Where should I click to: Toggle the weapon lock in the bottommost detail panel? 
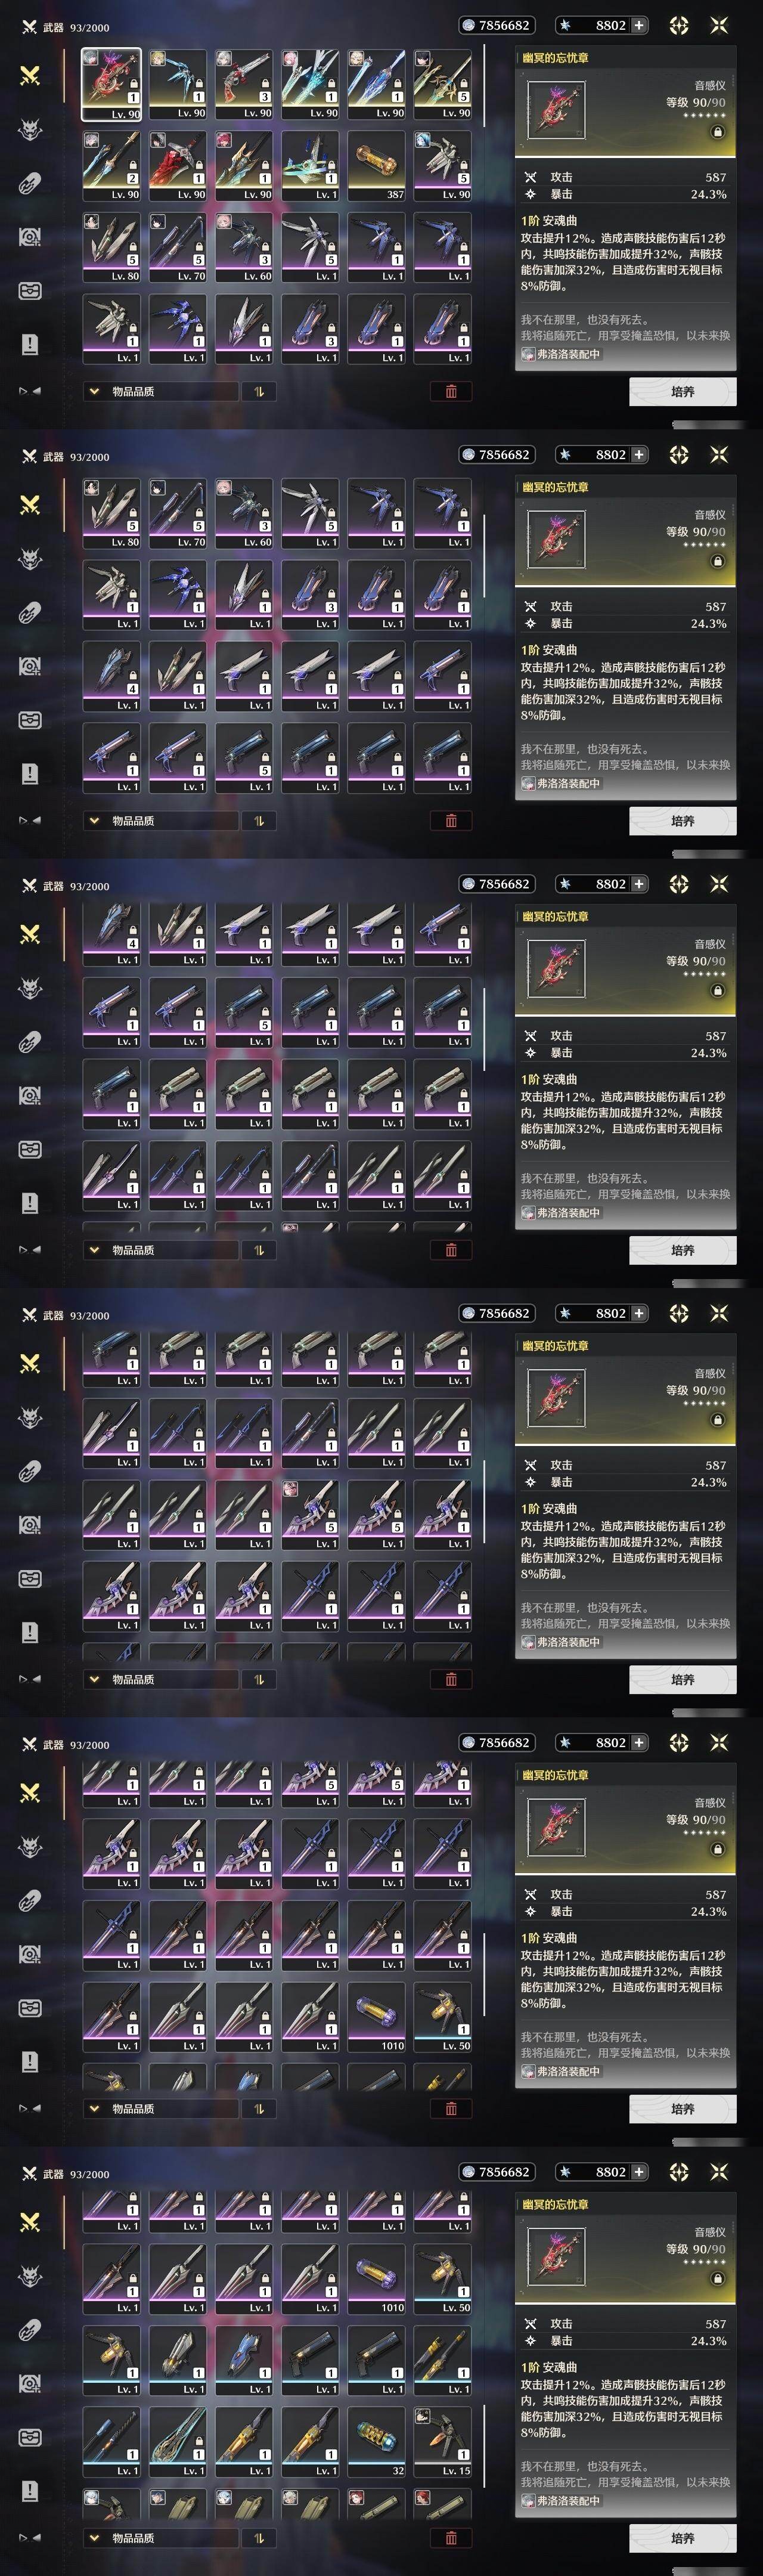tap(717, 2279)
